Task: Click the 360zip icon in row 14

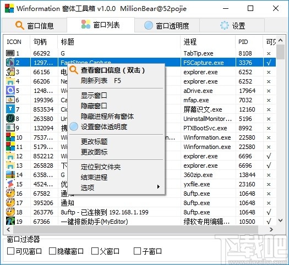Action: [10, 174]
